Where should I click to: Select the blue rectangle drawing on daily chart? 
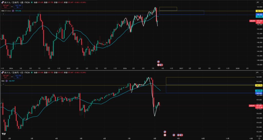pyautogui.click(x=211, y=89)
